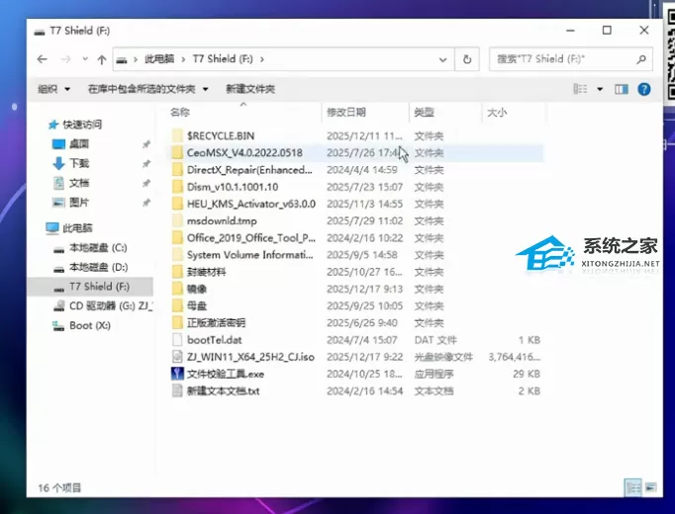Sort by 名称 column header
Image resolution: width=675 pixels, height=514 pixels.
(x=180, y=113)
